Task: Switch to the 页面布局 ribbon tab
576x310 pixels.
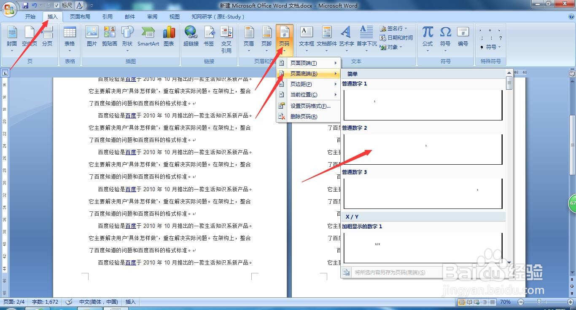Action: pyautogui.click(x=80, y=16)
